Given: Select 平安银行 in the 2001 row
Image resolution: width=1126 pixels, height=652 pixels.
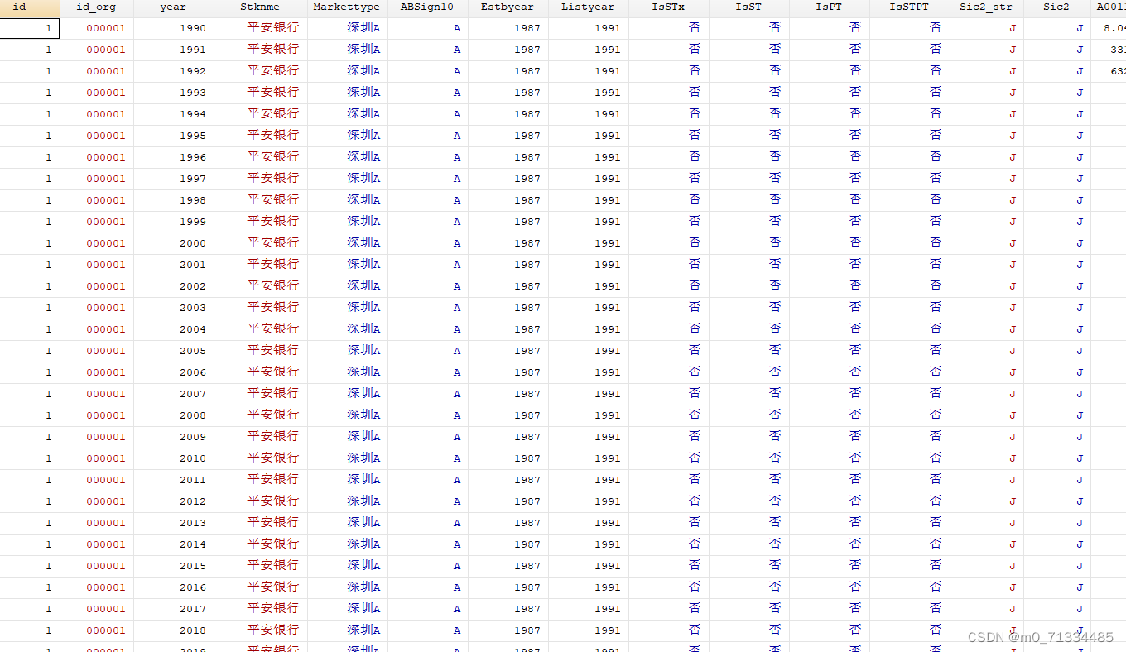Looking at the screenshot, I should click(x=260, y=265).
